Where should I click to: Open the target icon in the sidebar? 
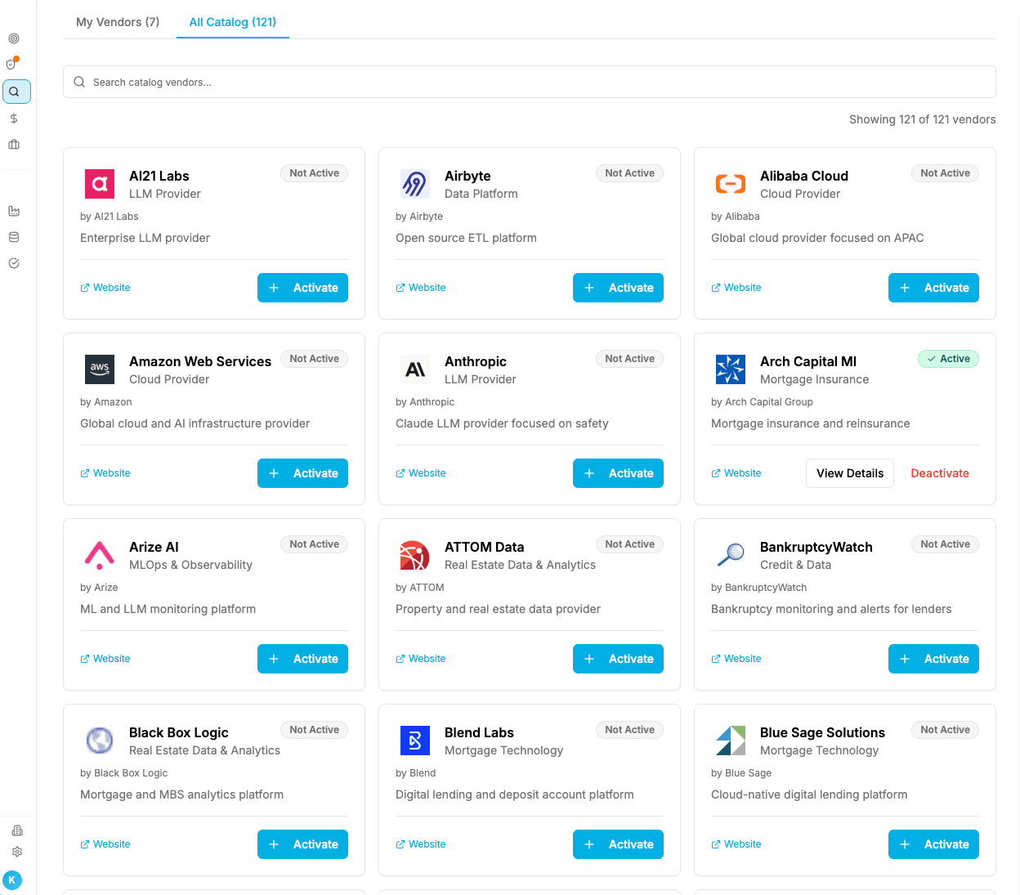click(14, 38)
